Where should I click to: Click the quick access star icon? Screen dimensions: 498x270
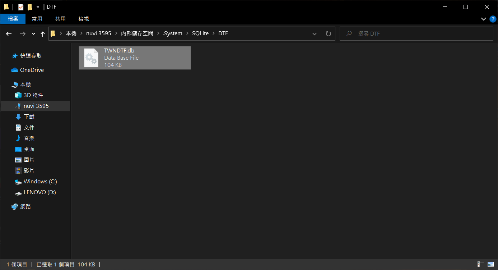15,56
